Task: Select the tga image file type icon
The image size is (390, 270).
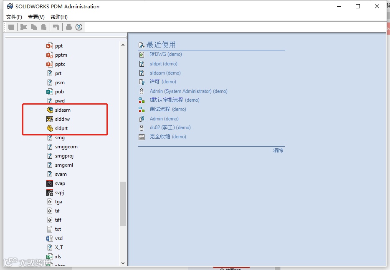Action: click(50, 202)
